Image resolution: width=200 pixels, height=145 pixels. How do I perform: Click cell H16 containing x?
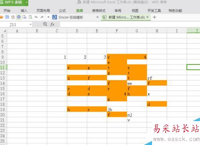[x=157, y=94]
